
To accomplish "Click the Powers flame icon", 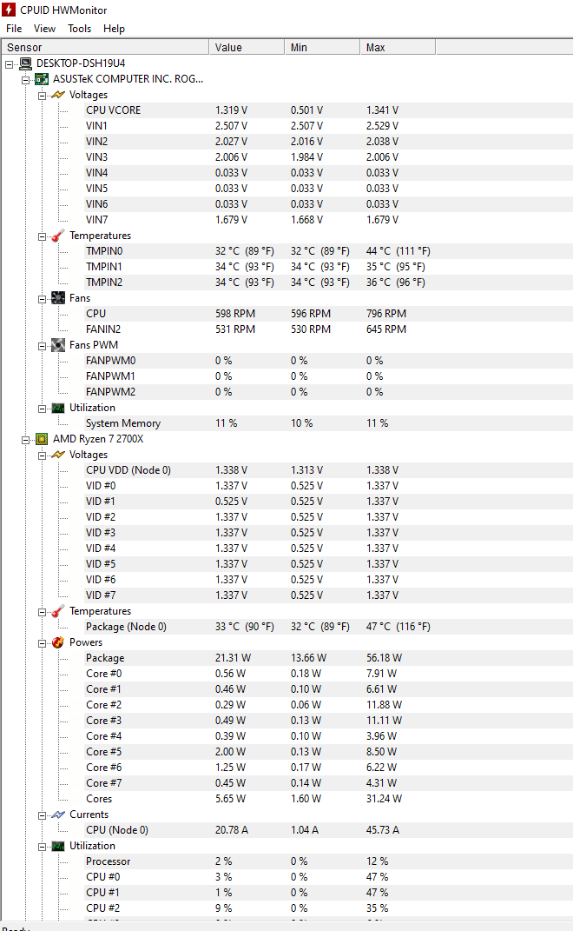I will tap(58, 642).
